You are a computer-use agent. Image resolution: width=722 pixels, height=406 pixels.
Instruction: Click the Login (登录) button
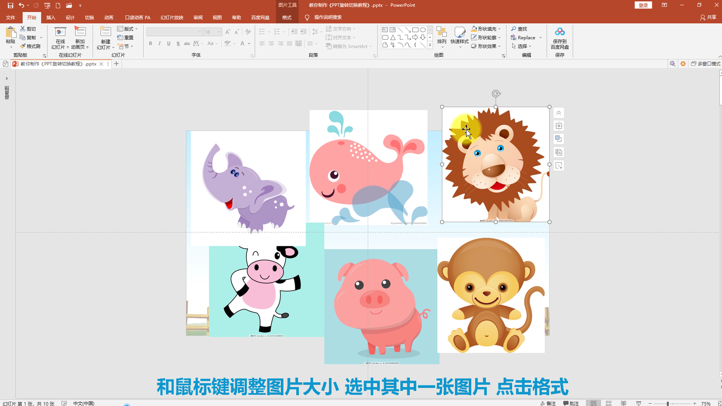coord(643,5)
